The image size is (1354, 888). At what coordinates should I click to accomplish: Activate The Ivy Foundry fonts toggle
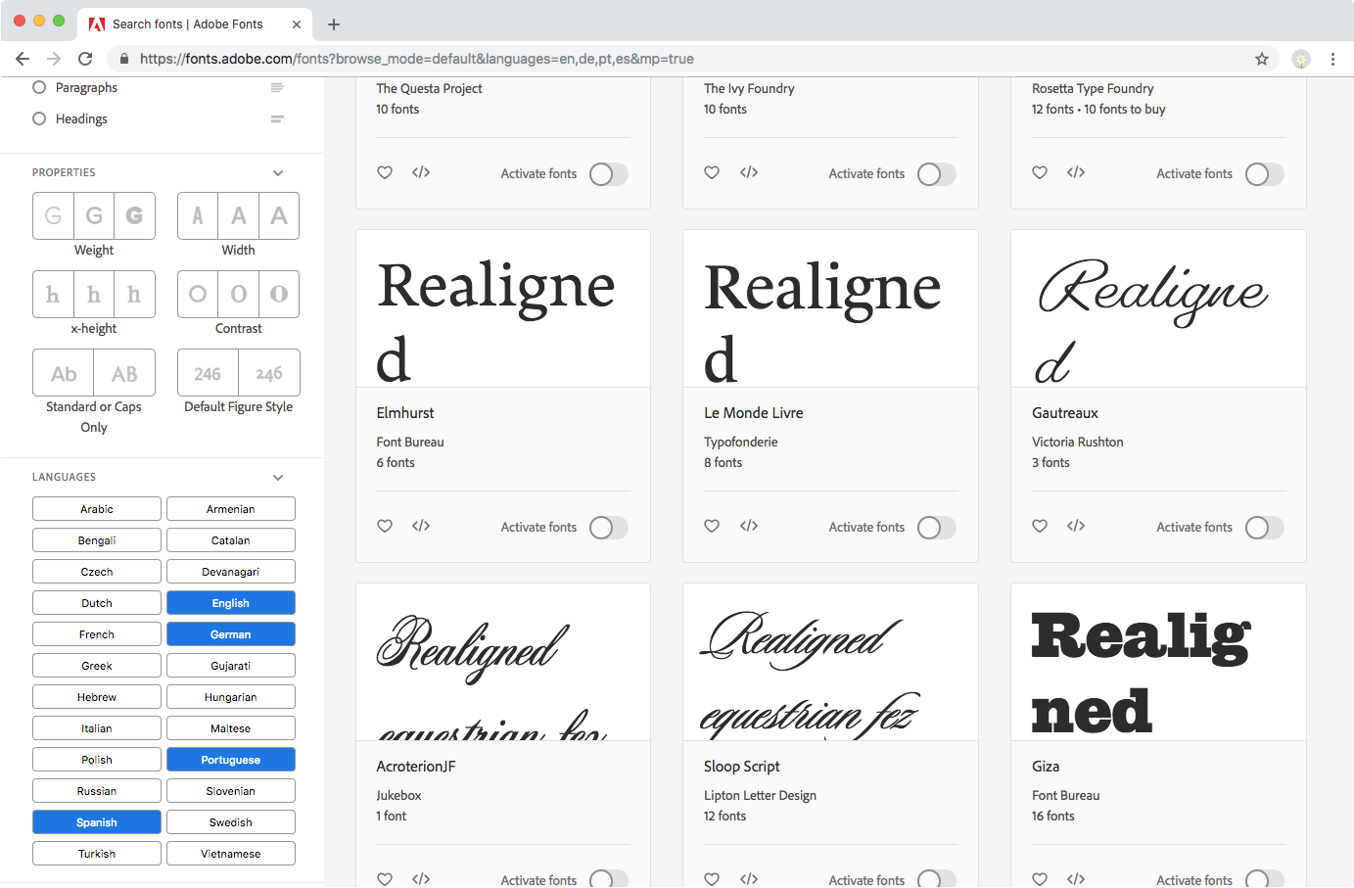(936, 174)
